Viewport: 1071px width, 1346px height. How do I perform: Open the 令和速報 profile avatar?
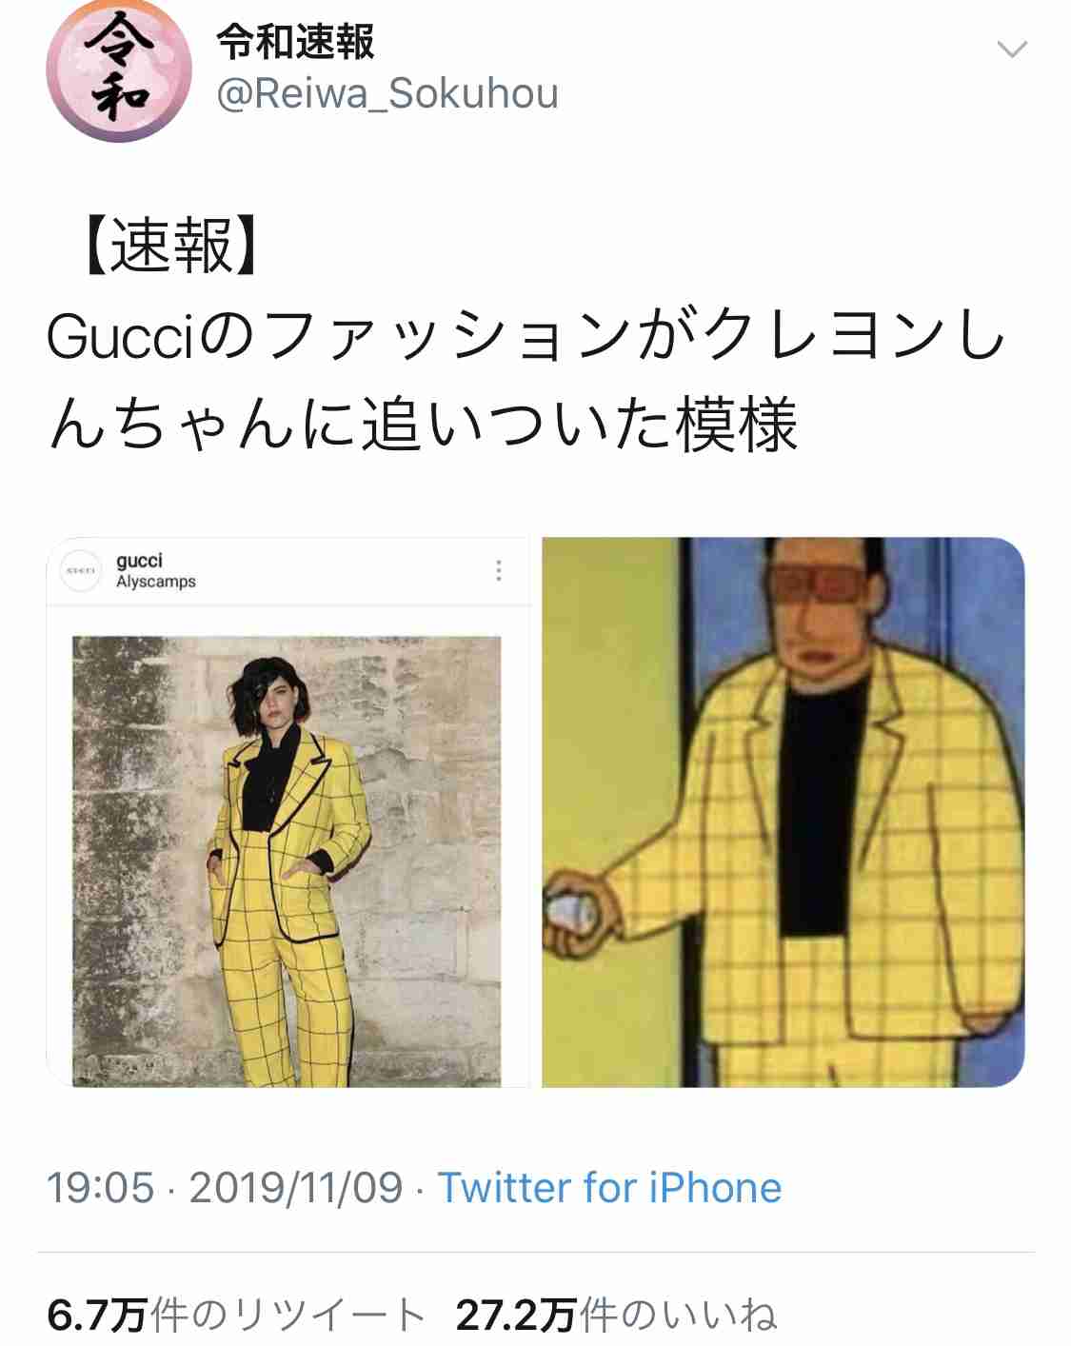[x=119, y=69]
